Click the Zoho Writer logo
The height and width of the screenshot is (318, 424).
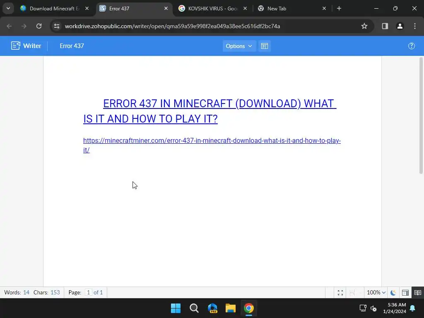click(26, 46)
